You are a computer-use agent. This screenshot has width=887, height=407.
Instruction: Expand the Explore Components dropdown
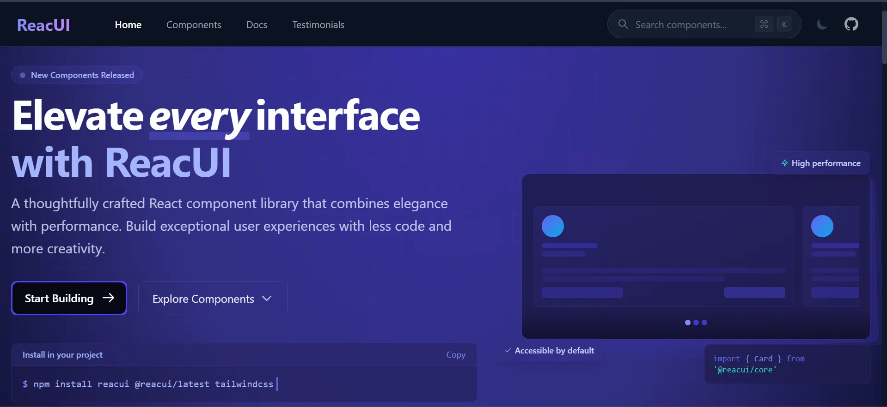[213, 299]
